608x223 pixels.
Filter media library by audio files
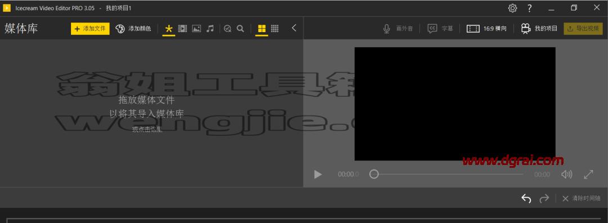[210, 29]
